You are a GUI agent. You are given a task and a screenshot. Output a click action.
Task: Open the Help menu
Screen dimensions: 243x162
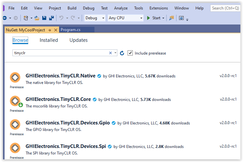pyautogui.click(x=199, y=8)
